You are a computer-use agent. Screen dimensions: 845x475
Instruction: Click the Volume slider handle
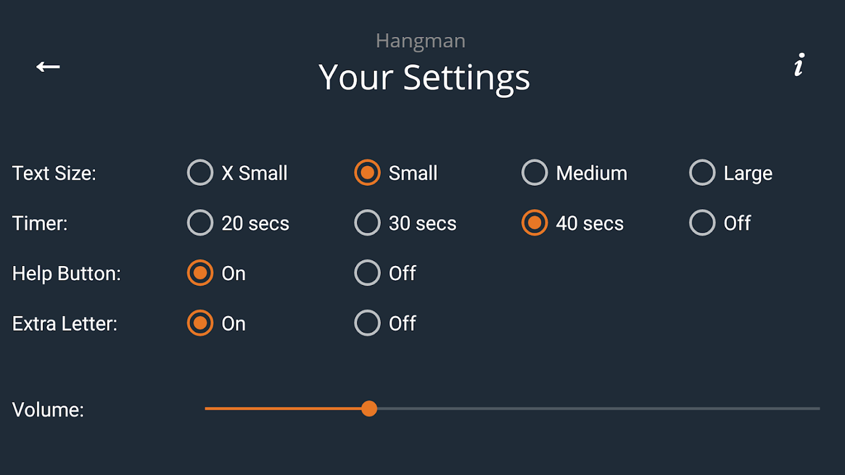pos(369,408)
